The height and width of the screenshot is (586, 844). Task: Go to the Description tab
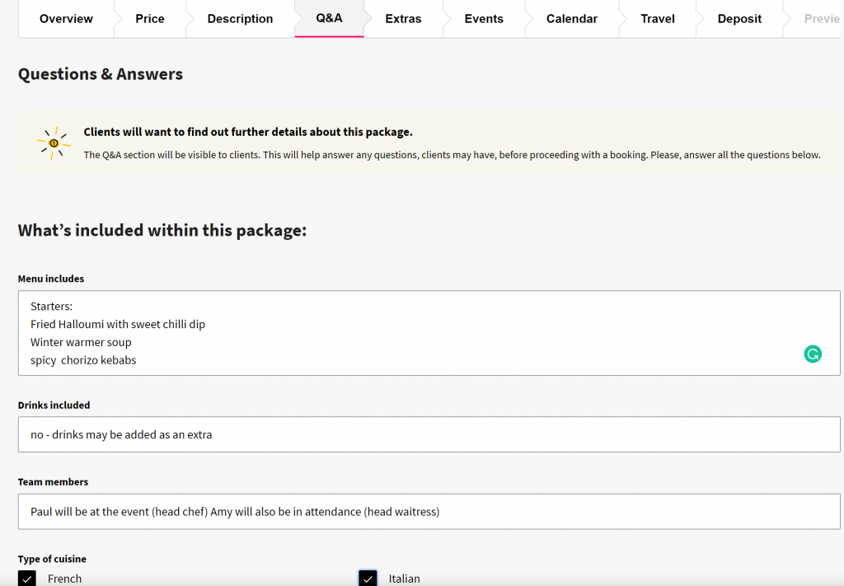point(240,19)
